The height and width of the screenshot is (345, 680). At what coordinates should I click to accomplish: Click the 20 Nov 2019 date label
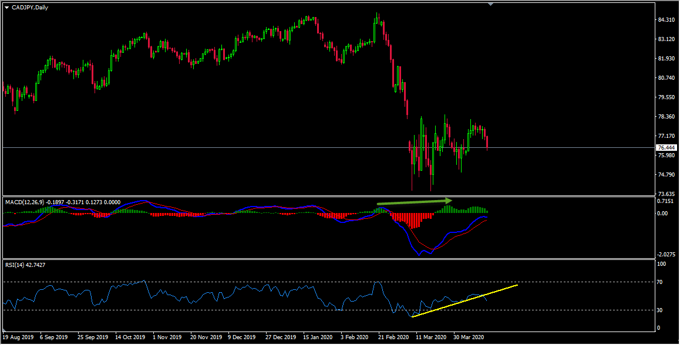pyautogui.click(x=206, y=337)
